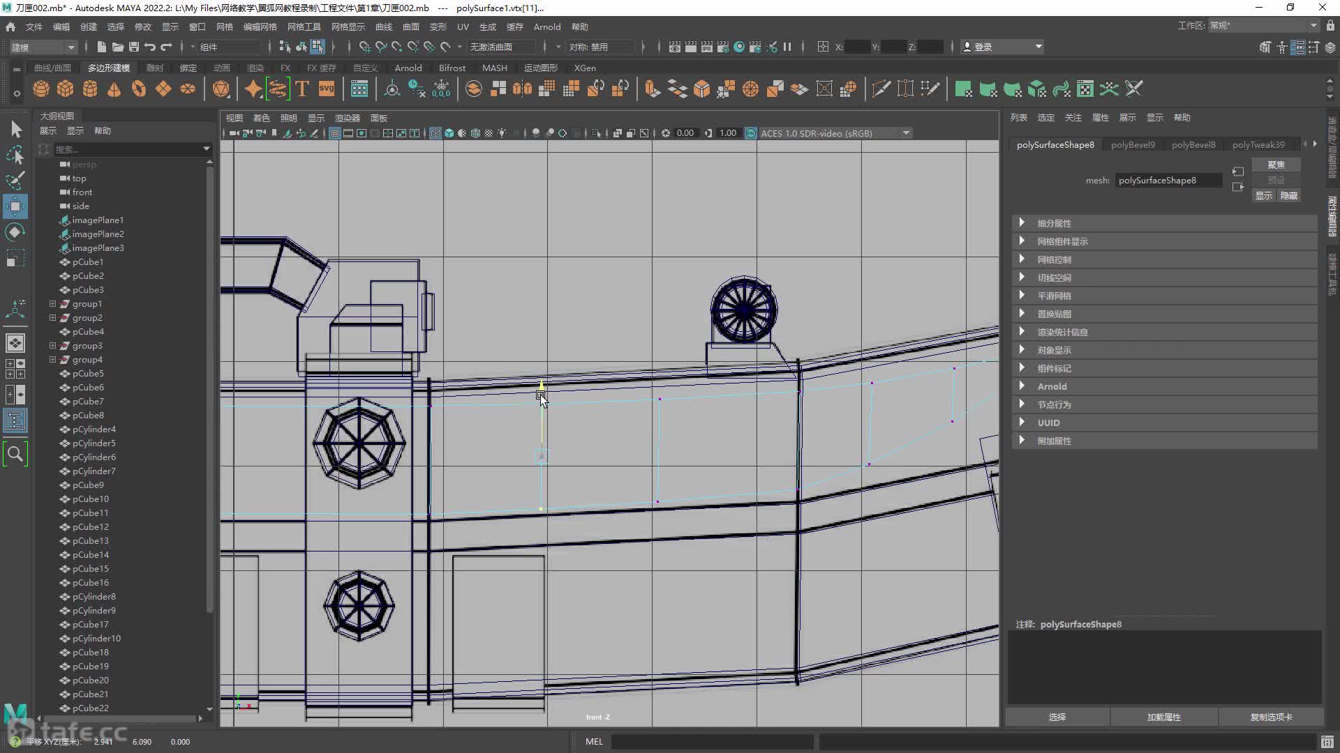Switch to the MASH shelf tab

pos(495,68)
